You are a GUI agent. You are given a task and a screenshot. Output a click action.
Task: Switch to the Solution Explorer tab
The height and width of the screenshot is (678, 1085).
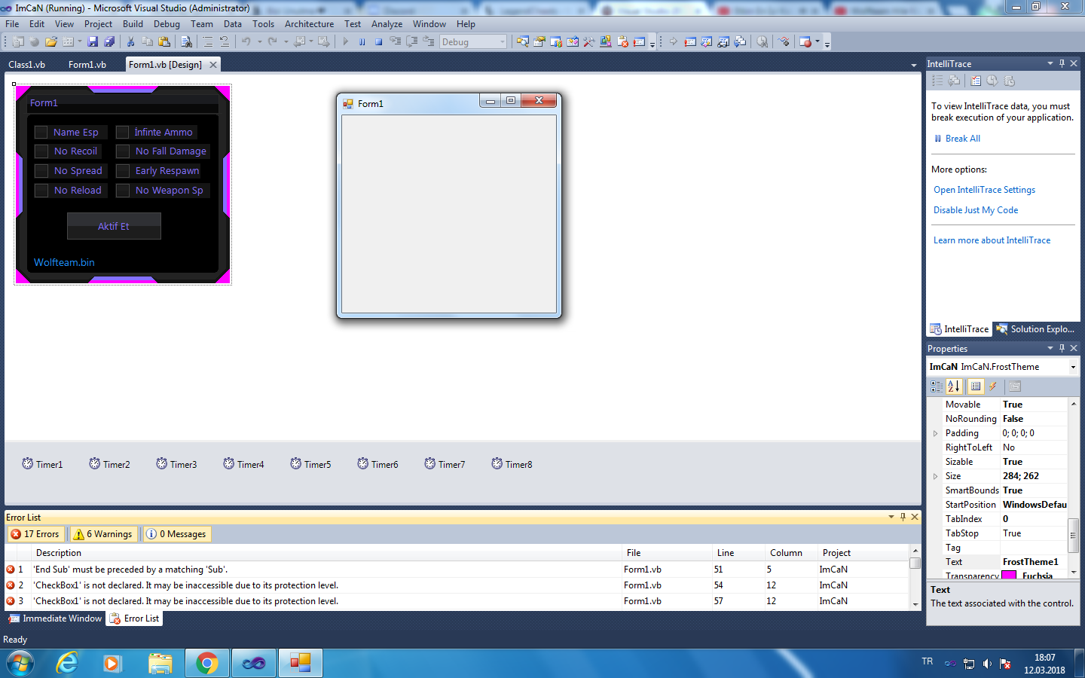tap(1035, 329)
